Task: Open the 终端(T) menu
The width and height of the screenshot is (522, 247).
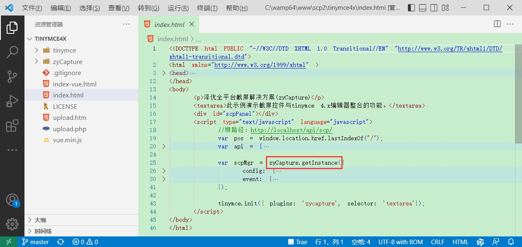Action: point(207,8)
